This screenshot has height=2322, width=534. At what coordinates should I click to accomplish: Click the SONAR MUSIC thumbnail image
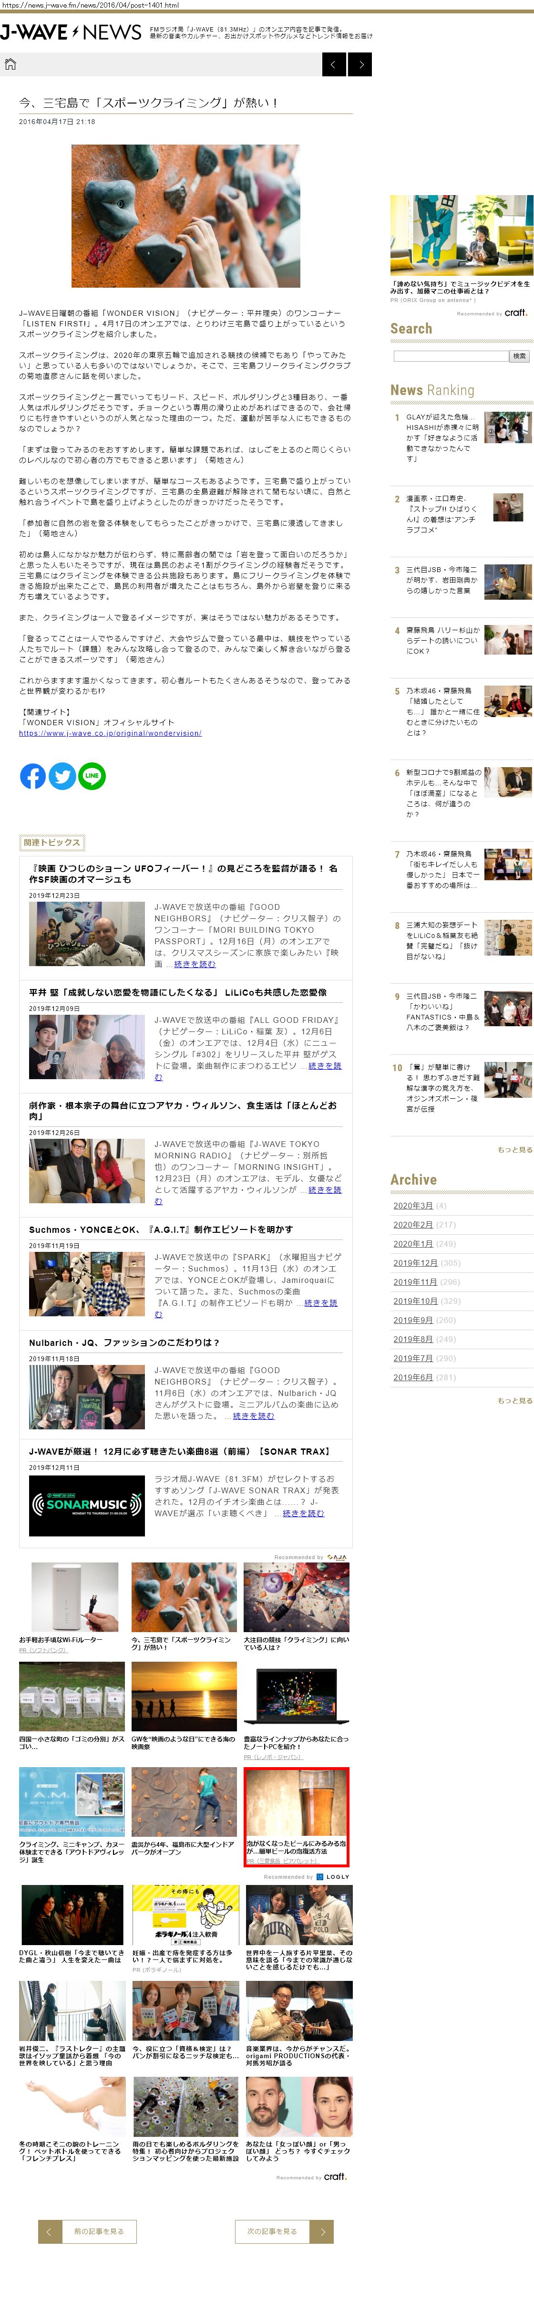click(x=86, y=1504)
